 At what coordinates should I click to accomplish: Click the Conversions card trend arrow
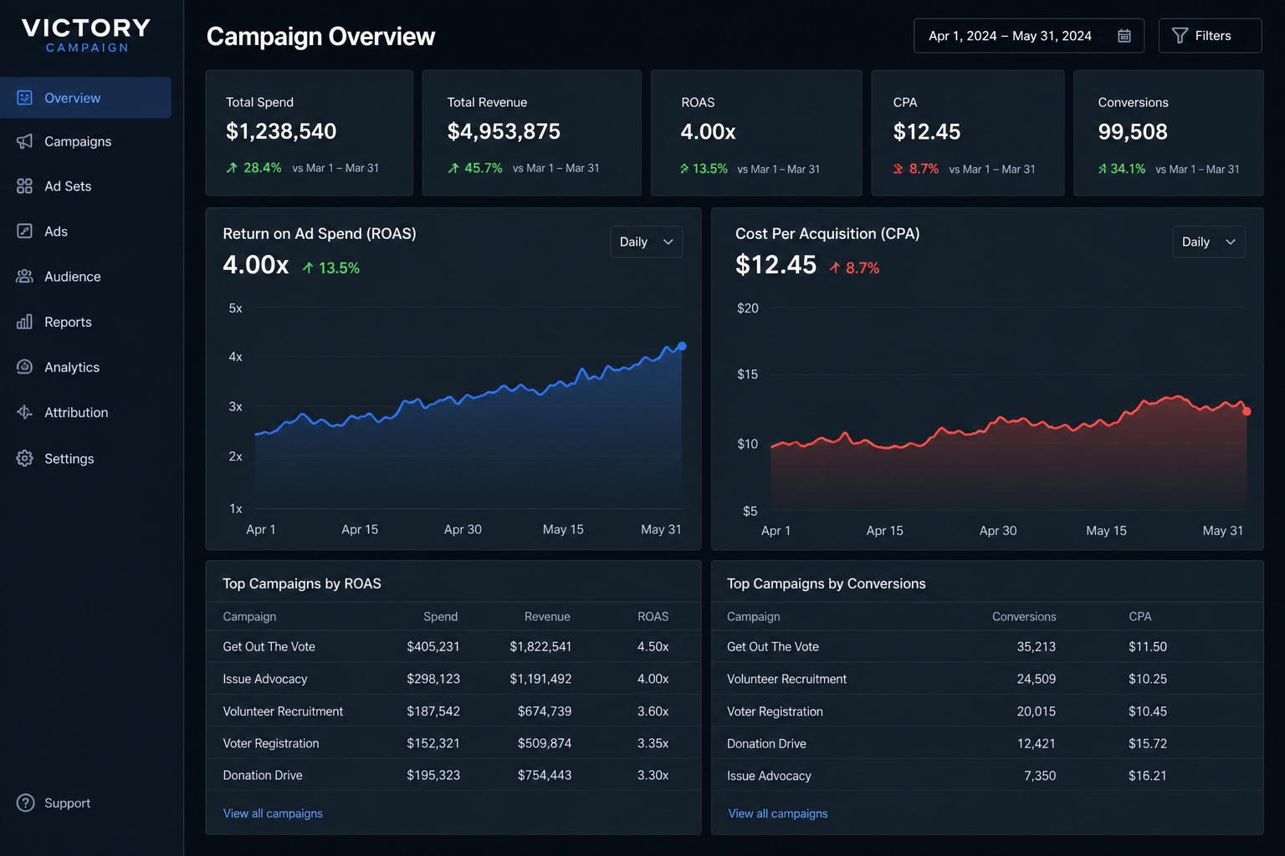point(1103,169)
